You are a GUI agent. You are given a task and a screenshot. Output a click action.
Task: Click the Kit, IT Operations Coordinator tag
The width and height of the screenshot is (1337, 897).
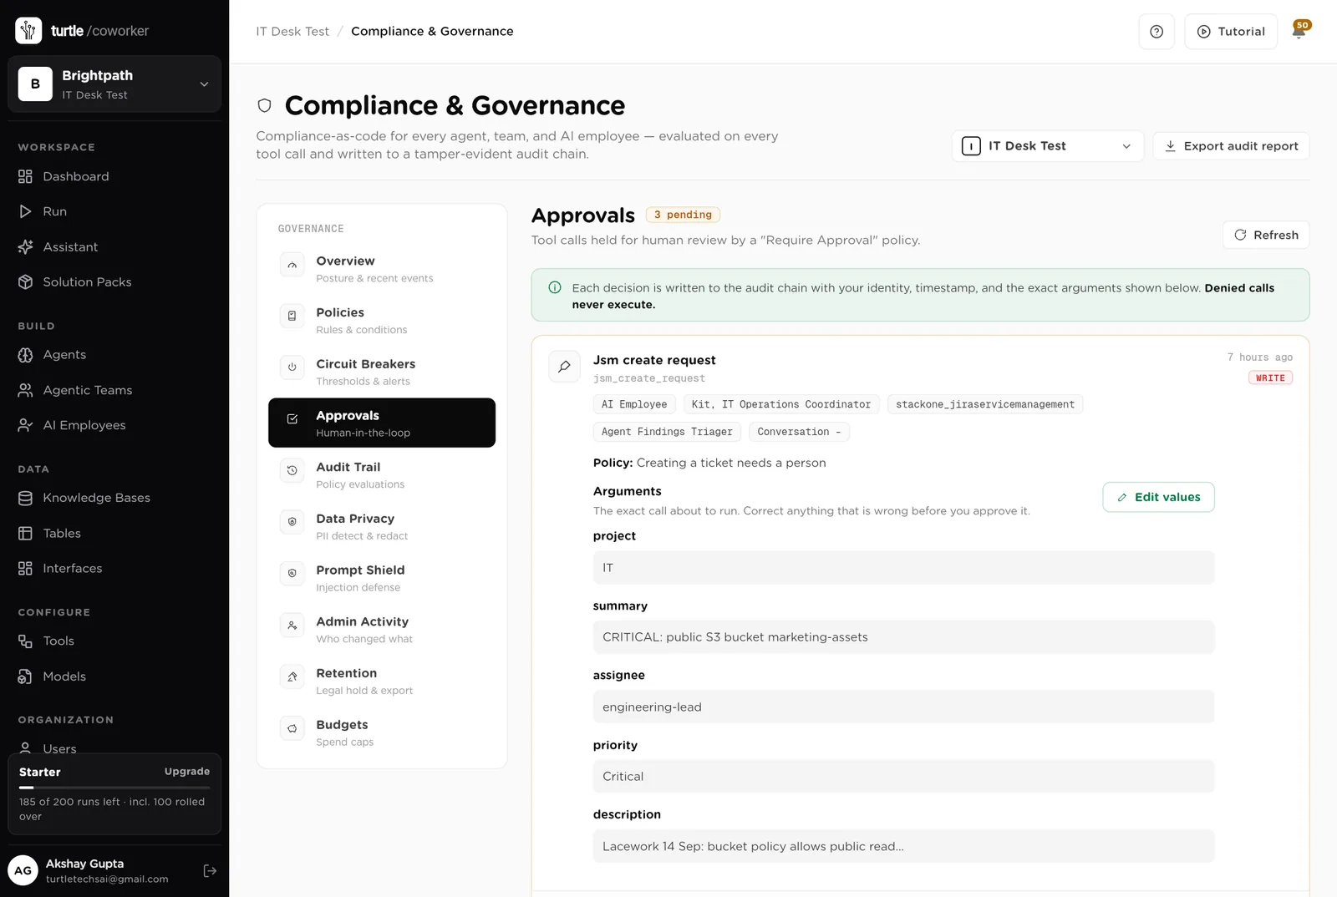pyautogui.click(x=781, y=404)
